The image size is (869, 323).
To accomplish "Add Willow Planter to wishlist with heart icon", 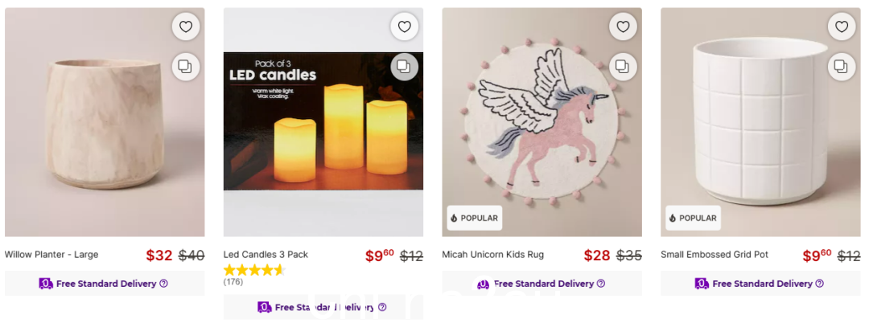I will tap(186, 27).
